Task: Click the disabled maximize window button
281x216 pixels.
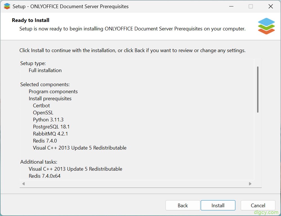Action: tap(251, 6)
